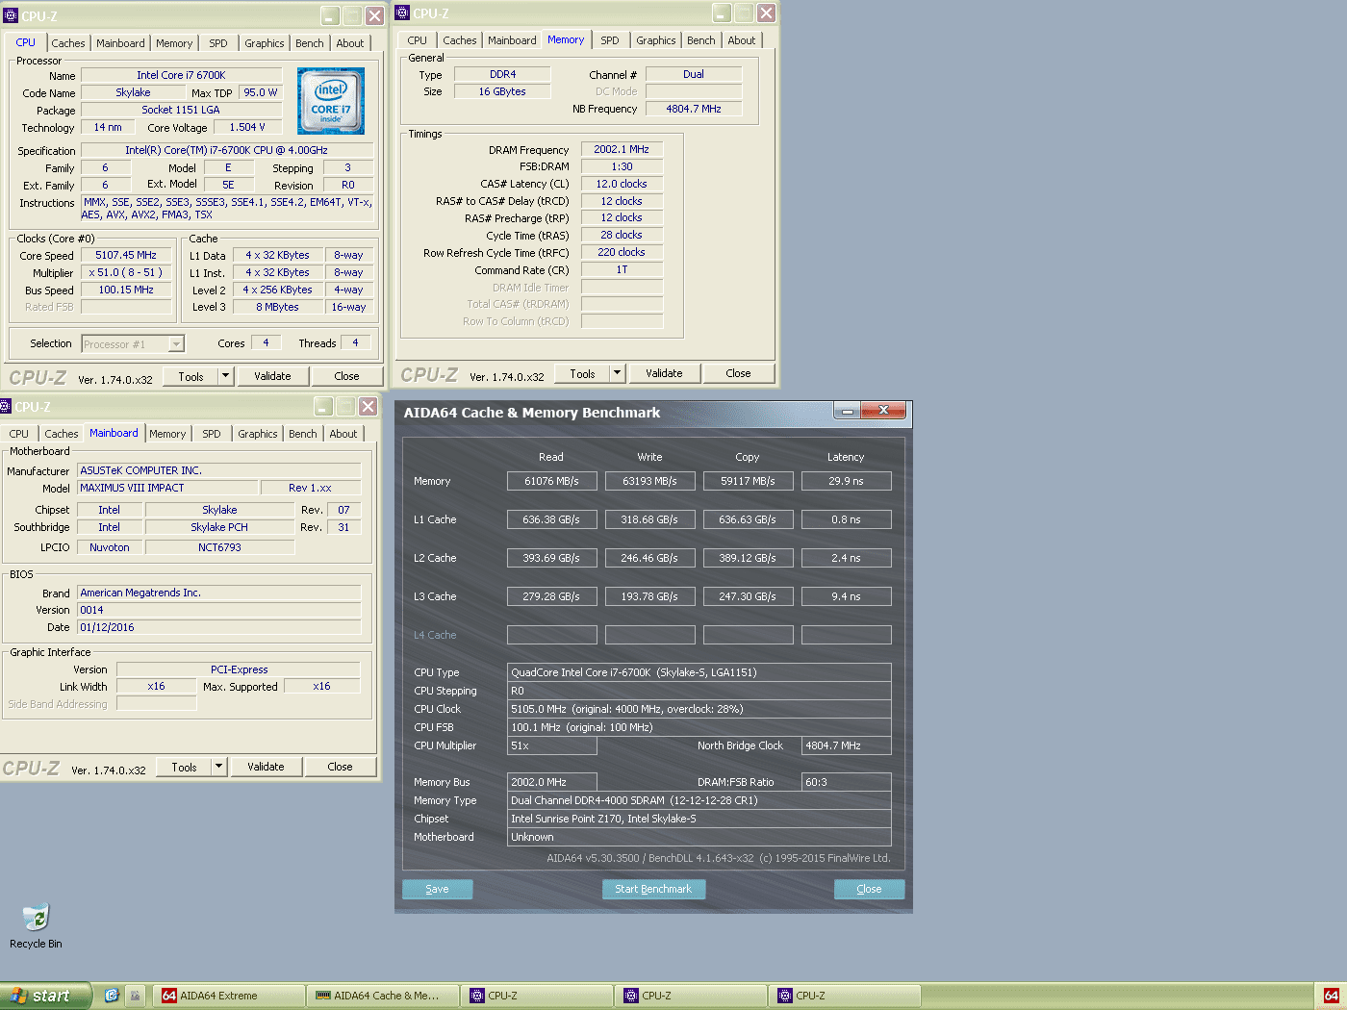Screen dimensions: 1347x1010
Task: Open the Tools dropdown arrow in Mainboard window
Action: click(219, 767)
